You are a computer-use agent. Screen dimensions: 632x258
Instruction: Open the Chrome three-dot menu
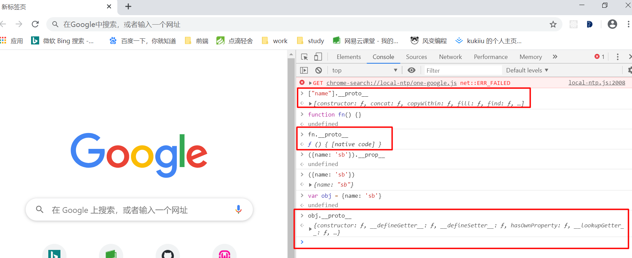[x=628, y=24]
